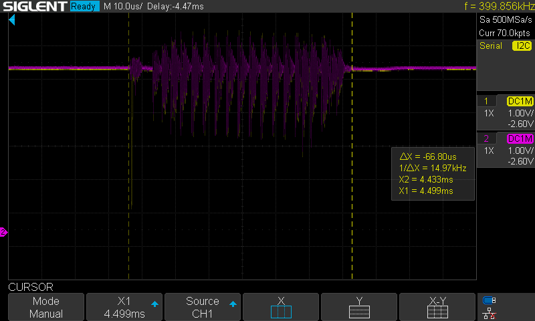Viewport: 535px width, 321px height.
Task: Open the cursor Mode Manual menu
Action: [x=46, y=307]
